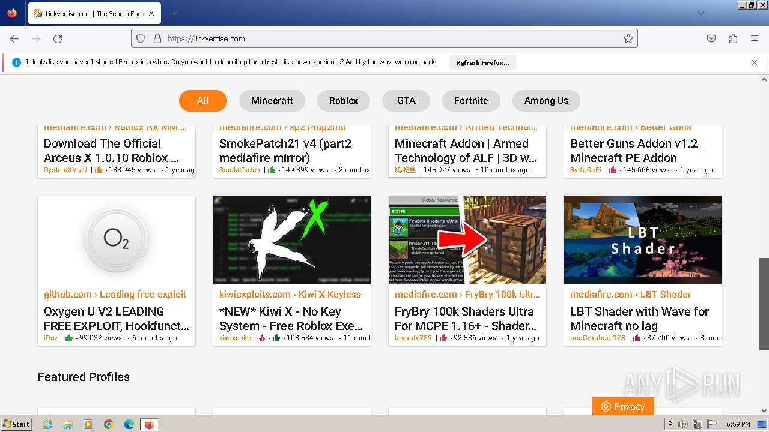Click the volume speaker tray icon
The image size is (769, 432).
683,424
